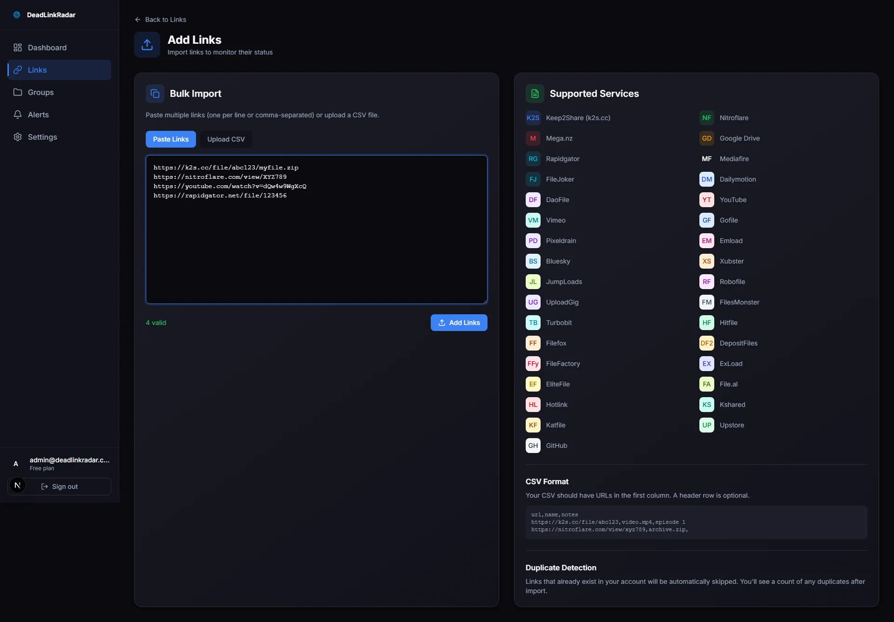Open the Settings gear icon
This screenshot has width=894, height=622.
pyautogui.click(x=18, y=137)
